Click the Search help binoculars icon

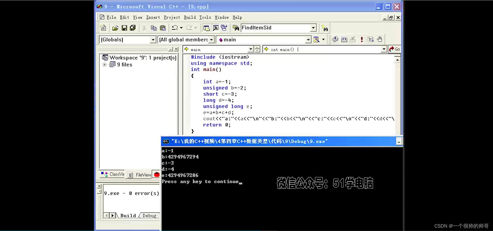pos(325,28)
